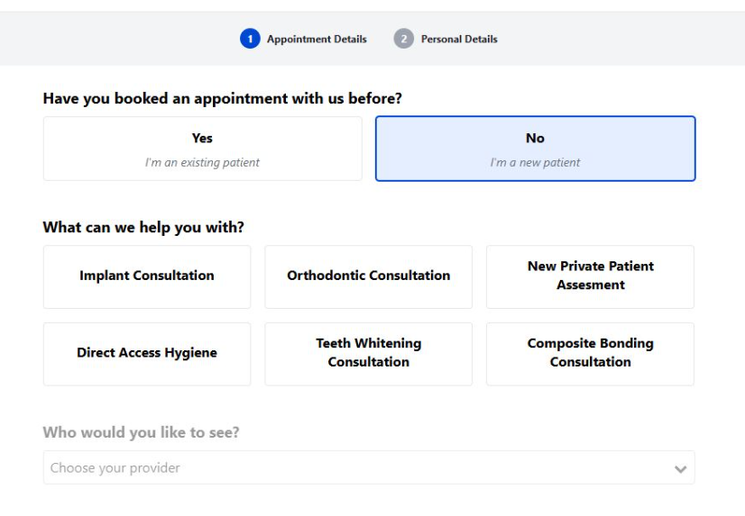Select Direct Access Hygiene

147,353
